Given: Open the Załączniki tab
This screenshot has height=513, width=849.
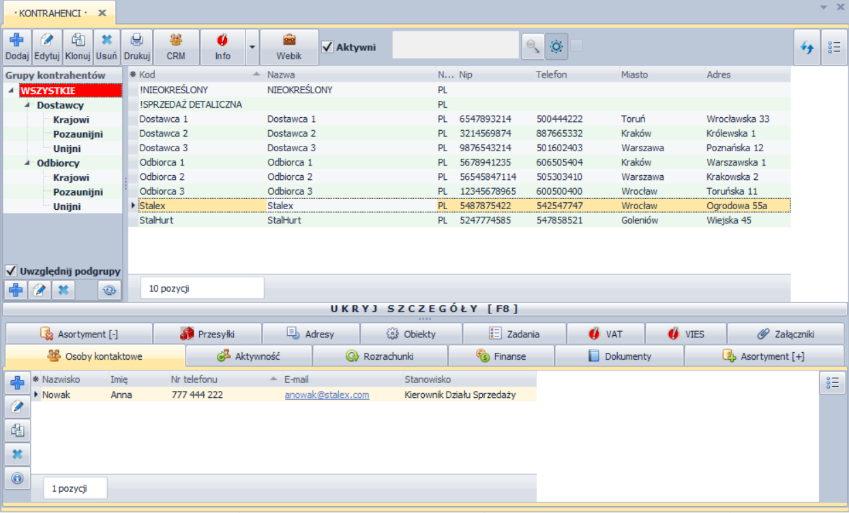Looking at the screenshot, I should [x=786, y=334].
